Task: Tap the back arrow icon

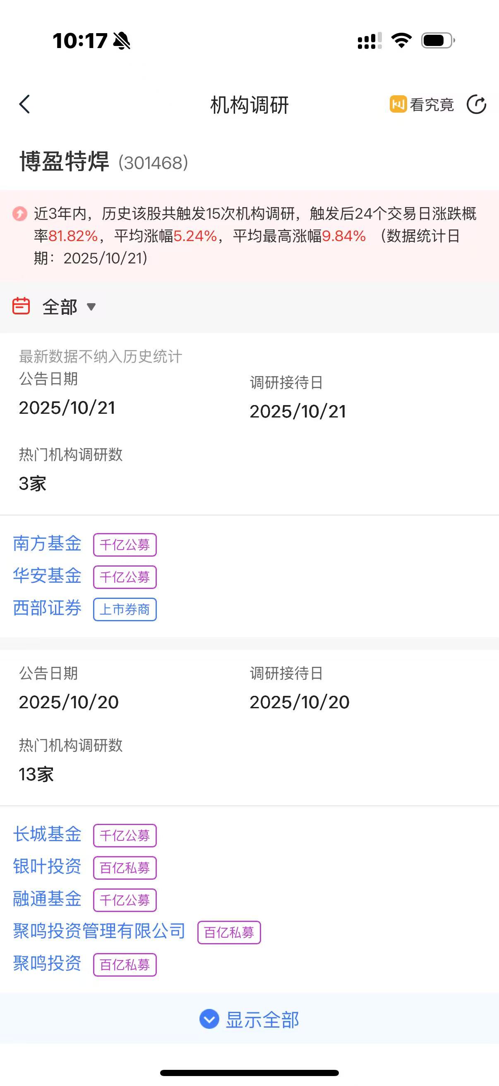Action: tap(24, 104)
